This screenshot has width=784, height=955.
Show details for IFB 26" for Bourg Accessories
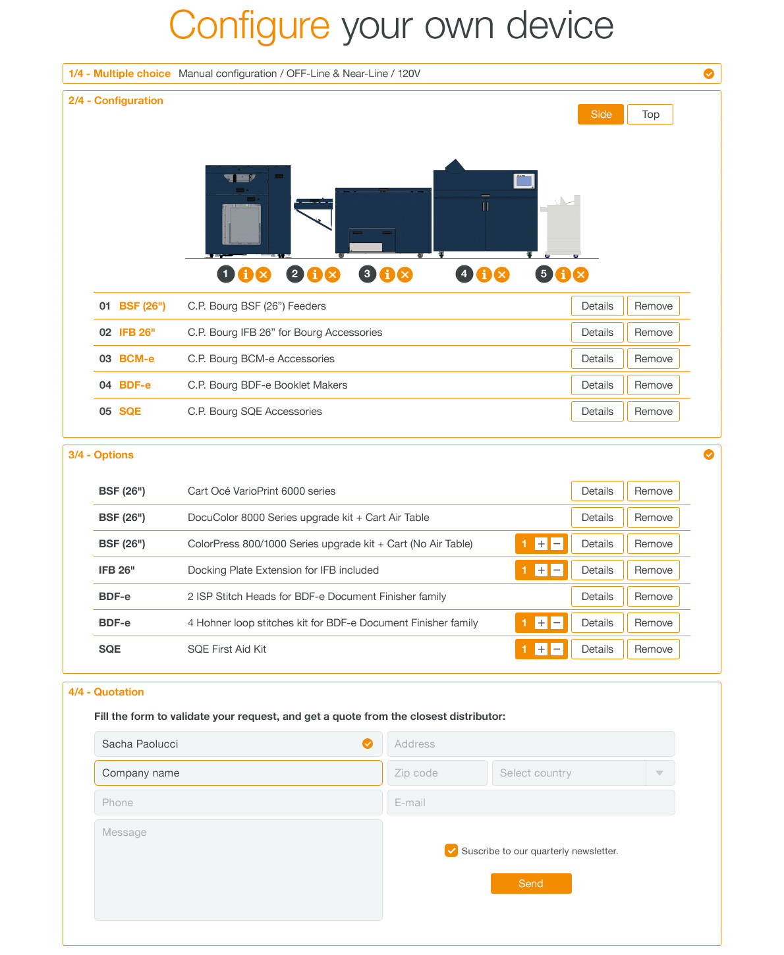click(x=598, y=333)
